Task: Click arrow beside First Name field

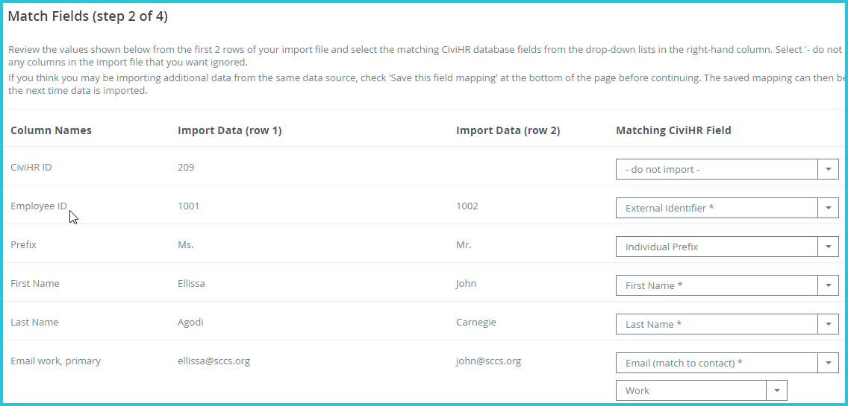Action: (828, 285)
